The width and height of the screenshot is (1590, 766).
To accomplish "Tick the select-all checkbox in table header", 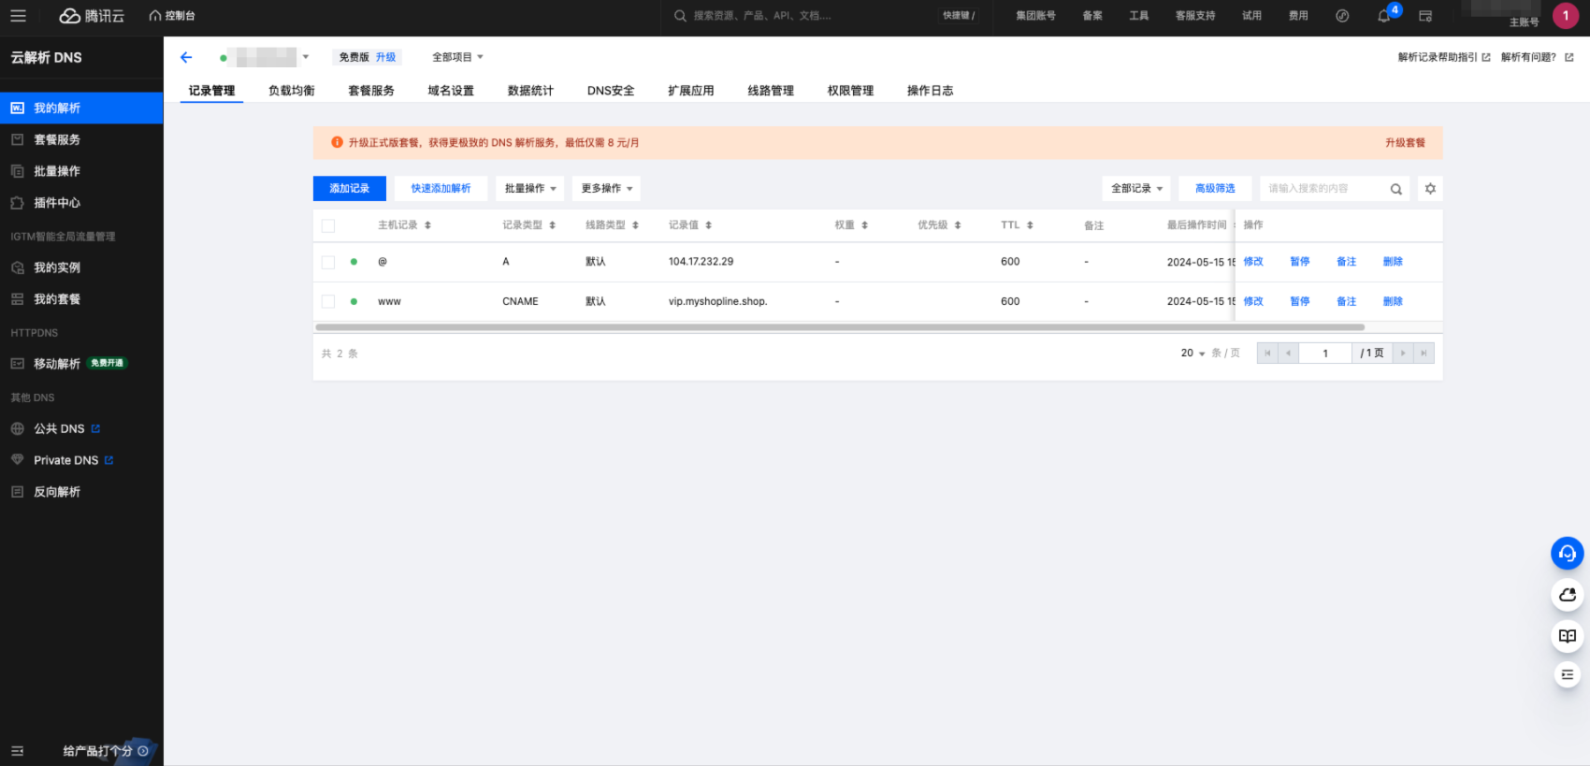I will pos(328,225).
